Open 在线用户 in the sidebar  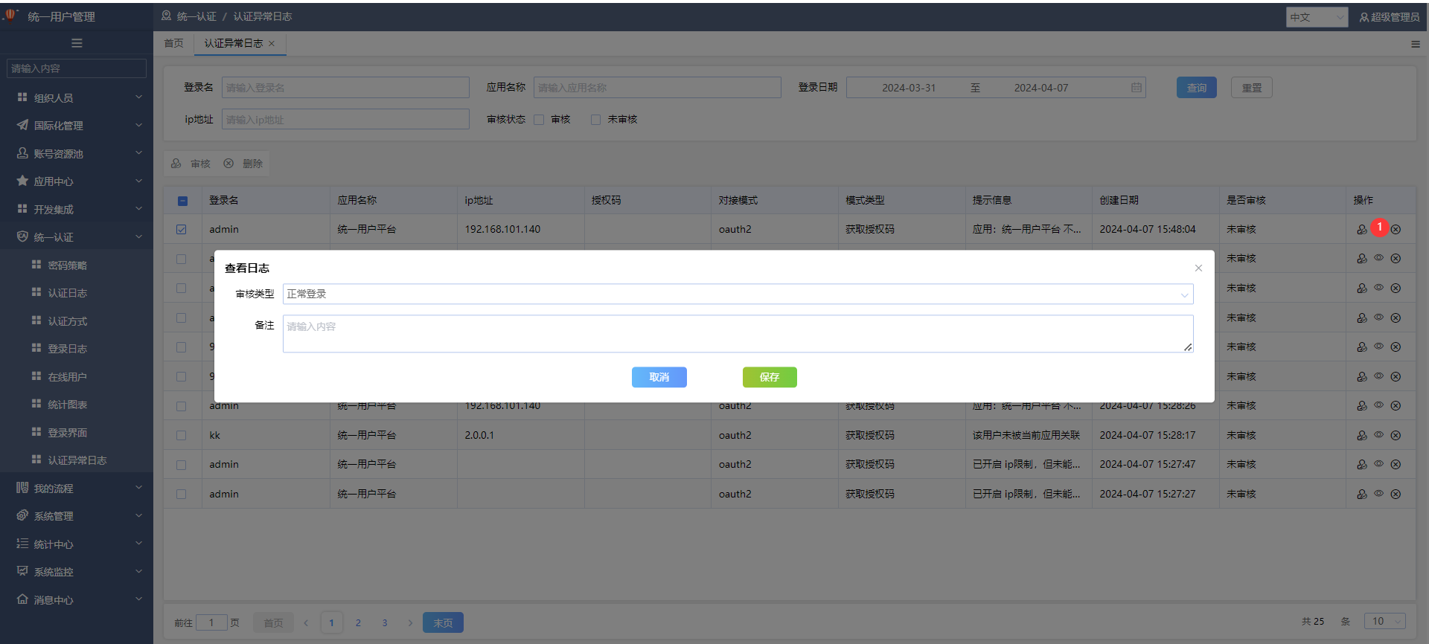pos(68,377)
